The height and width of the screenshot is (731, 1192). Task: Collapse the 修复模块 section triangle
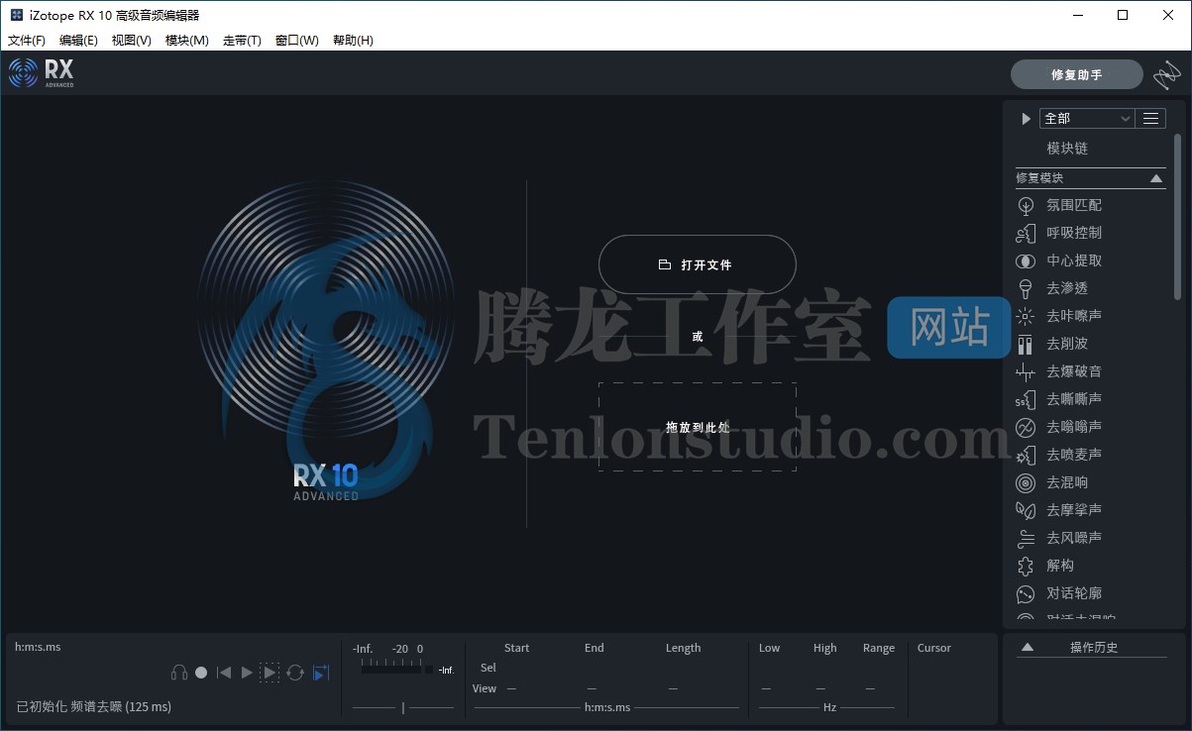[x=1156, y=178]
